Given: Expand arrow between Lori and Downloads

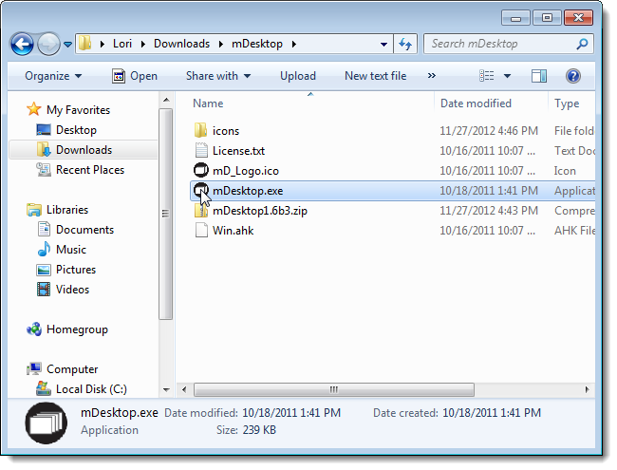Looking at the screenshot, I should (142, 44).
